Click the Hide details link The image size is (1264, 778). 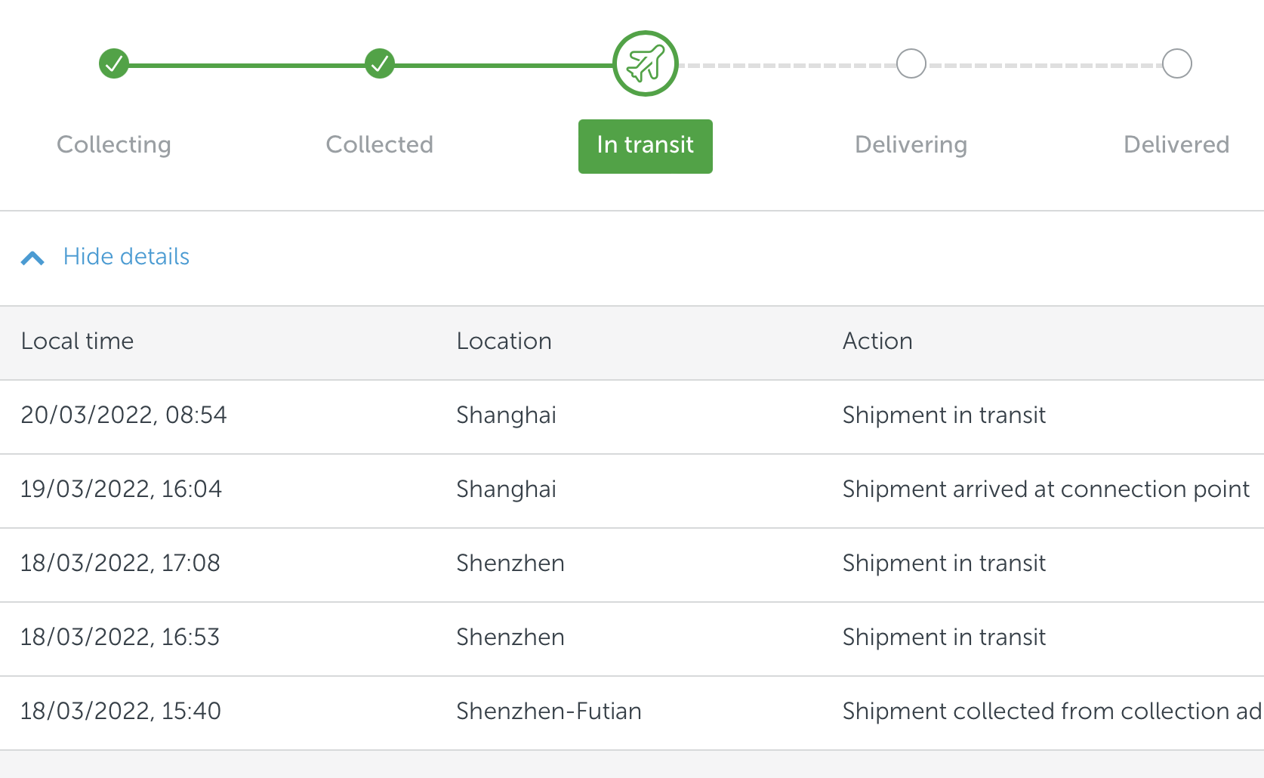[126, 257]
